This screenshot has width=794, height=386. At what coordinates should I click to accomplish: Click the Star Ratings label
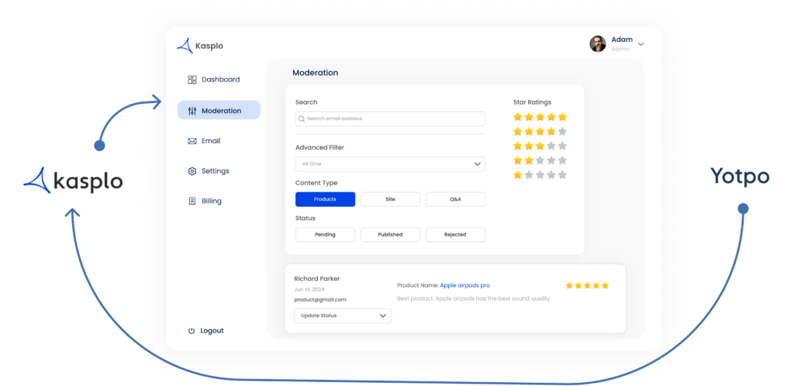coord(532,102)
